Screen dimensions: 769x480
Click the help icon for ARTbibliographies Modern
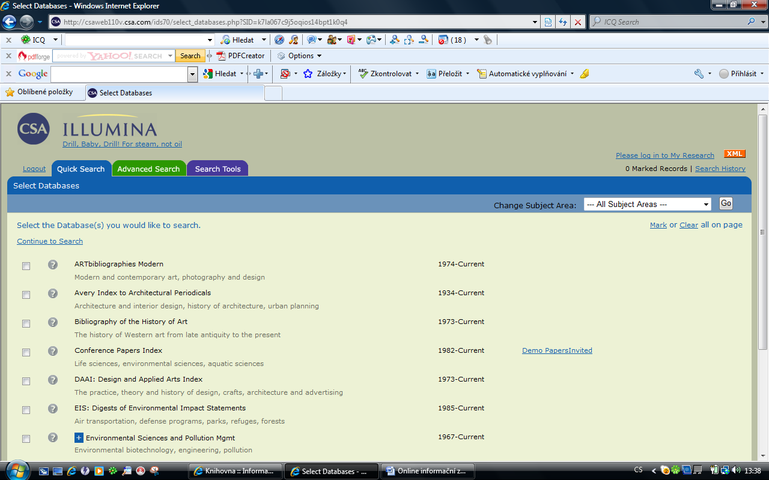pyautogui.click(x=53, y=265)
